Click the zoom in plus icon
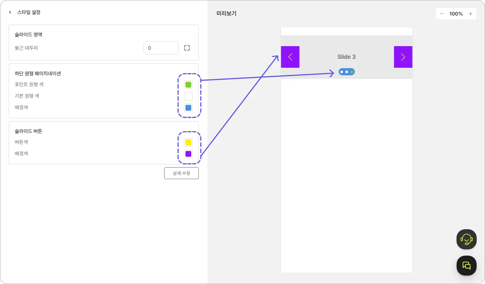The image size is (485, 284). coord(471,14)
